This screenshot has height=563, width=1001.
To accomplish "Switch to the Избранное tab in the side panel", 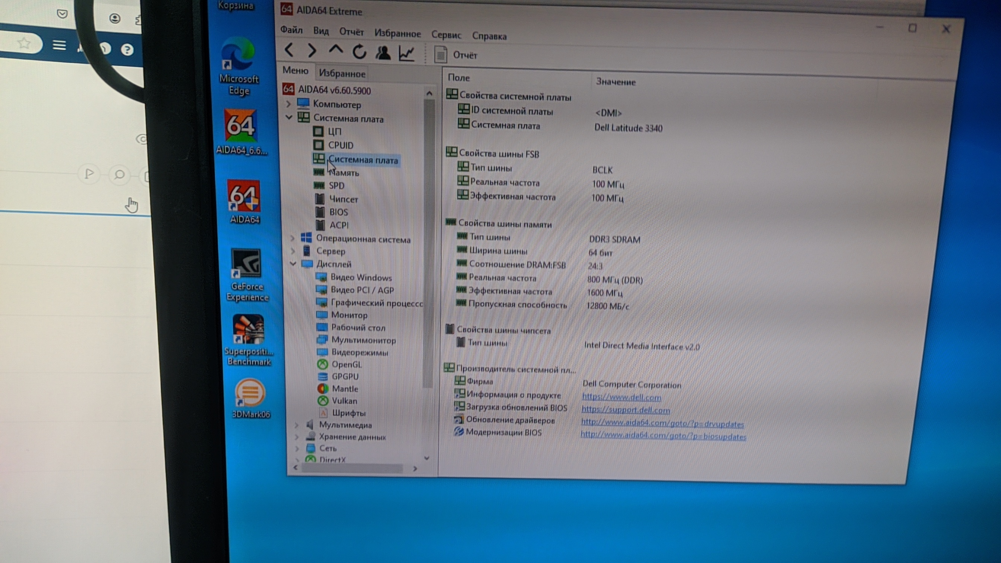I will tap(342, 73).
